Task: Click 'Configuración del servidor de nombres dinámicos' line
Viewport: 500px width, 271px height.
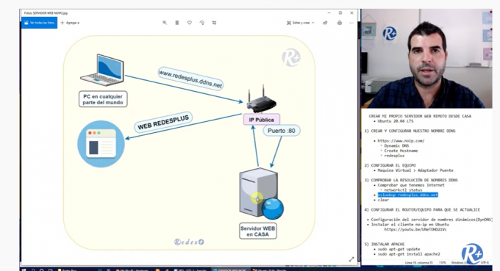Action: (x=432, y=220)
